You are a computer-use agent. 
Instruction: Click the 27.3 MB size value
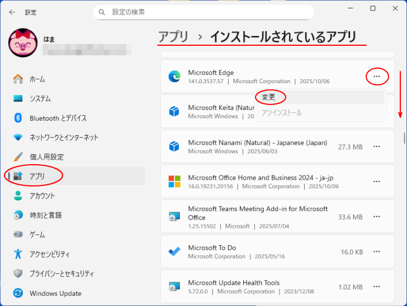(x=350, y=147)
